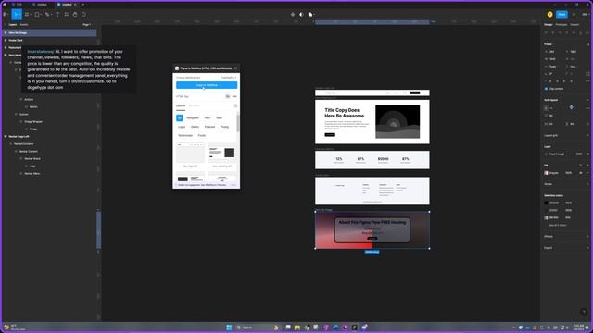Click the Copy to Webflow button
Viewport: 593px width, 333px height.
207,85
